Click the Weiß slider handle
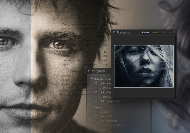Viewport: 190px width, 133px height. point(79,60)
